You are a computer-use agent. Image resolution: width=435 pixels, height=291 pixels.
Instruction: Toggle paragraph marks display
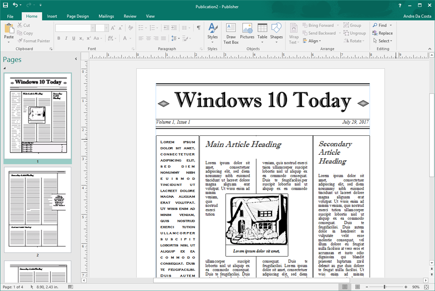(198, 28)
